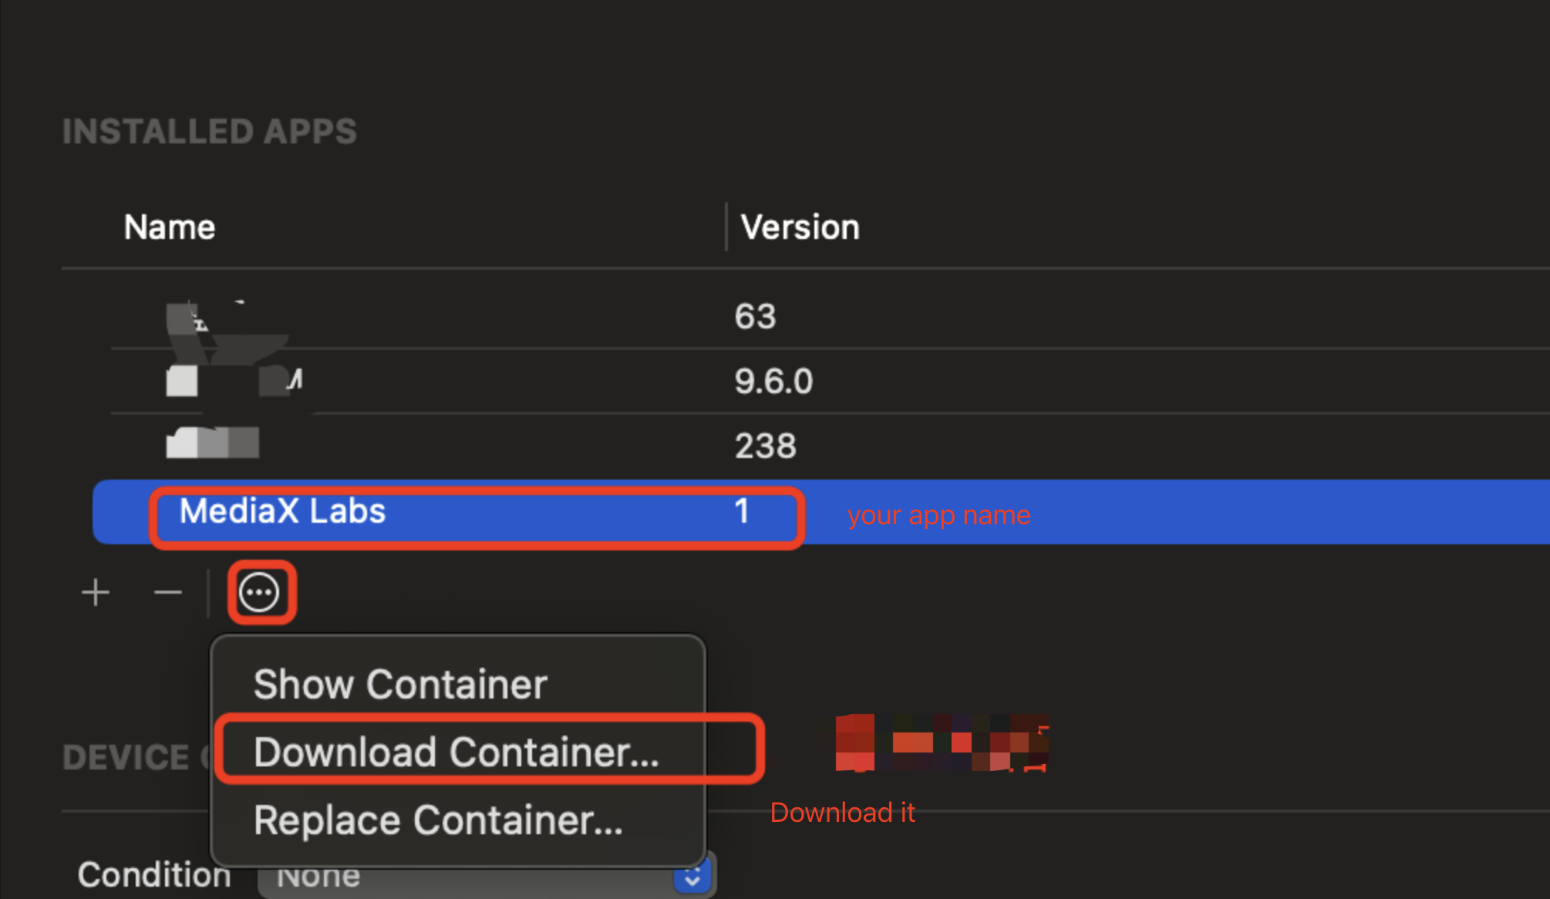This screenshot has width=1550, height=899.
Task: Pick Replace Container… in the popup menu
Action: [x=438, y=820]
